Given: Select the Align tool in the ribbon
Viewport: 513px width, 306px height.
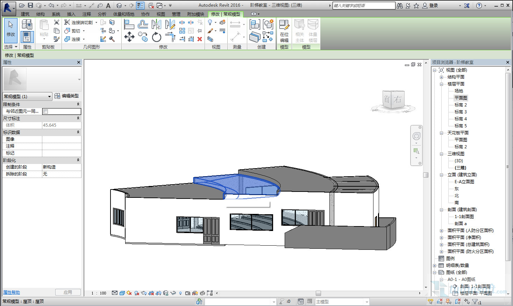Looking at the screenshot, I should tap(129, 24).
